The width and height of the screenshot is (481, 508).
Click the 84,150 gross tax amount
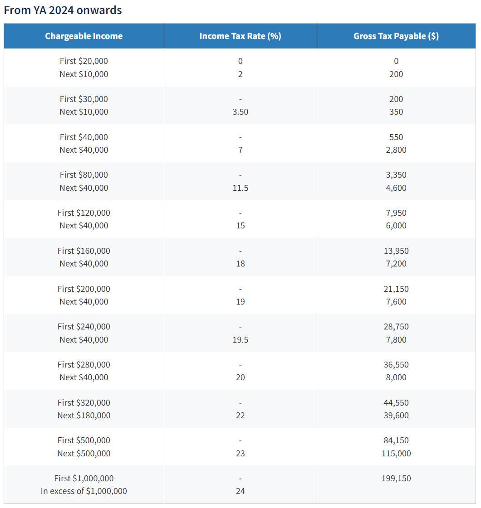coord(396,440)
